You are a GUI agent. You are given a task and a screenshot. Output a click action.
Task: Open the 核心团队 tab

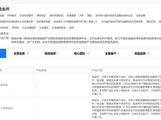point(82,53)
